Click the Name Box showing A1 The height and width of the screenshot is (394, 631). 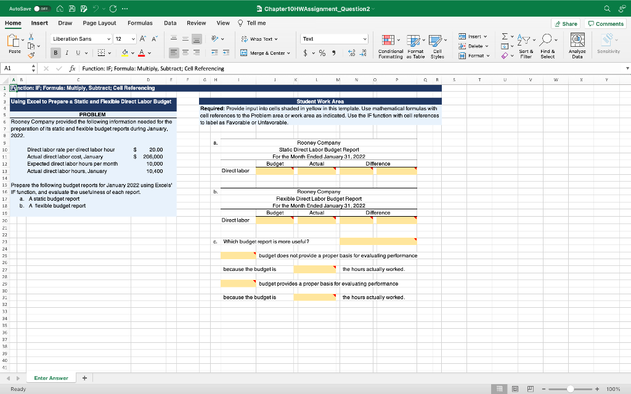click(15, 68)
